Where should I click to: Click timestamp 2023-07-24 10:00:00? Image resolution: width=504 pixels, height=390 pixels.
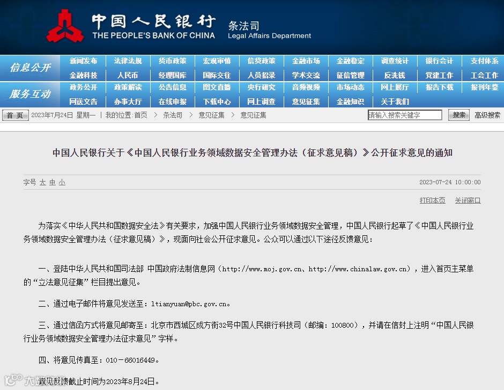pyautogui.click(x=450, y=182)
